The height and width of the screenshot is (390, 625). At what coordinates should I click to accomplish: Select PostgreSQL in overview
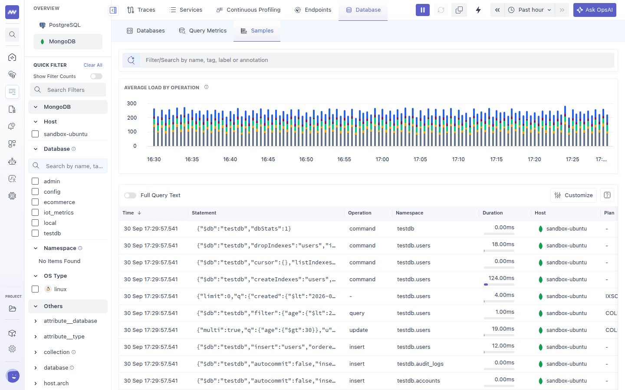point(68,25)
